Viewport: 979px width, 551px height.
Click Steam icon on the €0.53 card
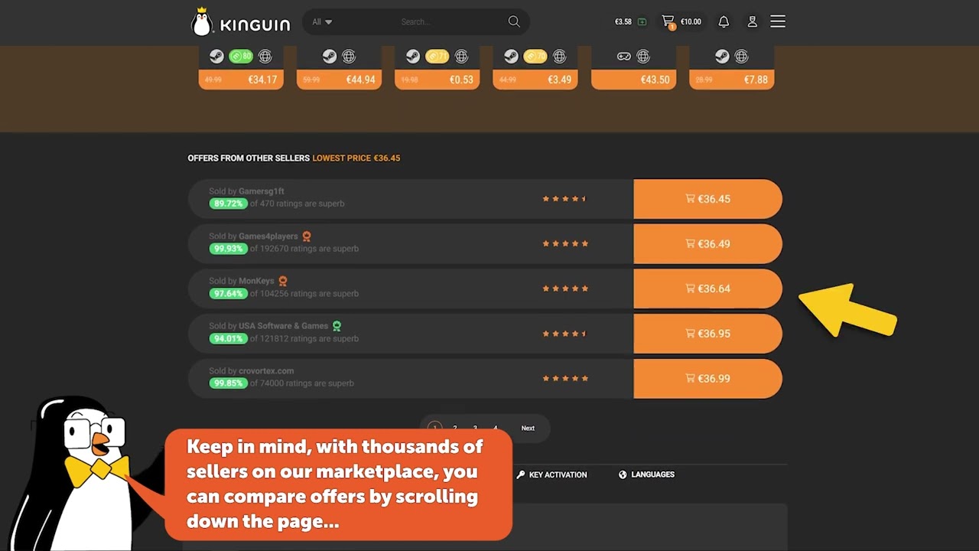point(412,56)
